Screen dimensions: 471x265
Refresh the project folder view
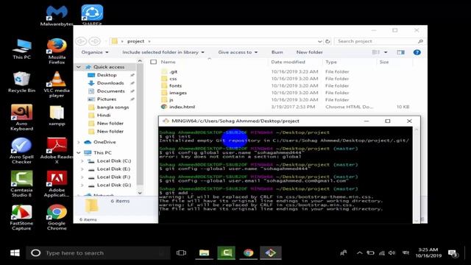click(x=327, y=41)
